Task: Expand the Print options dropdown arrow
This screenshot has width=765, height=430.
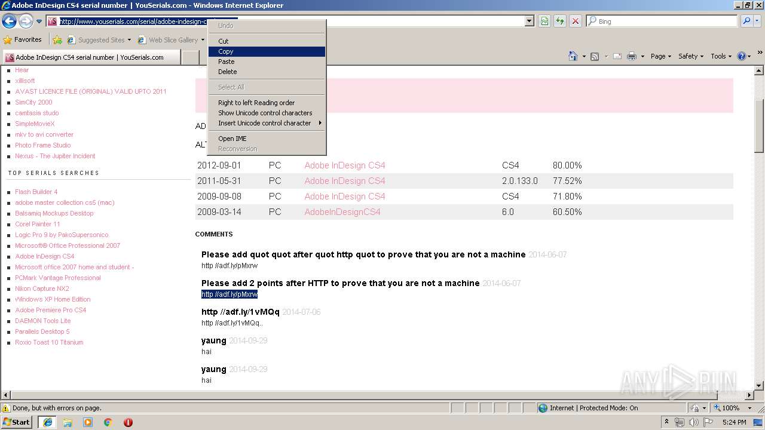Action: pyautogui.click(x=642, y=56)
